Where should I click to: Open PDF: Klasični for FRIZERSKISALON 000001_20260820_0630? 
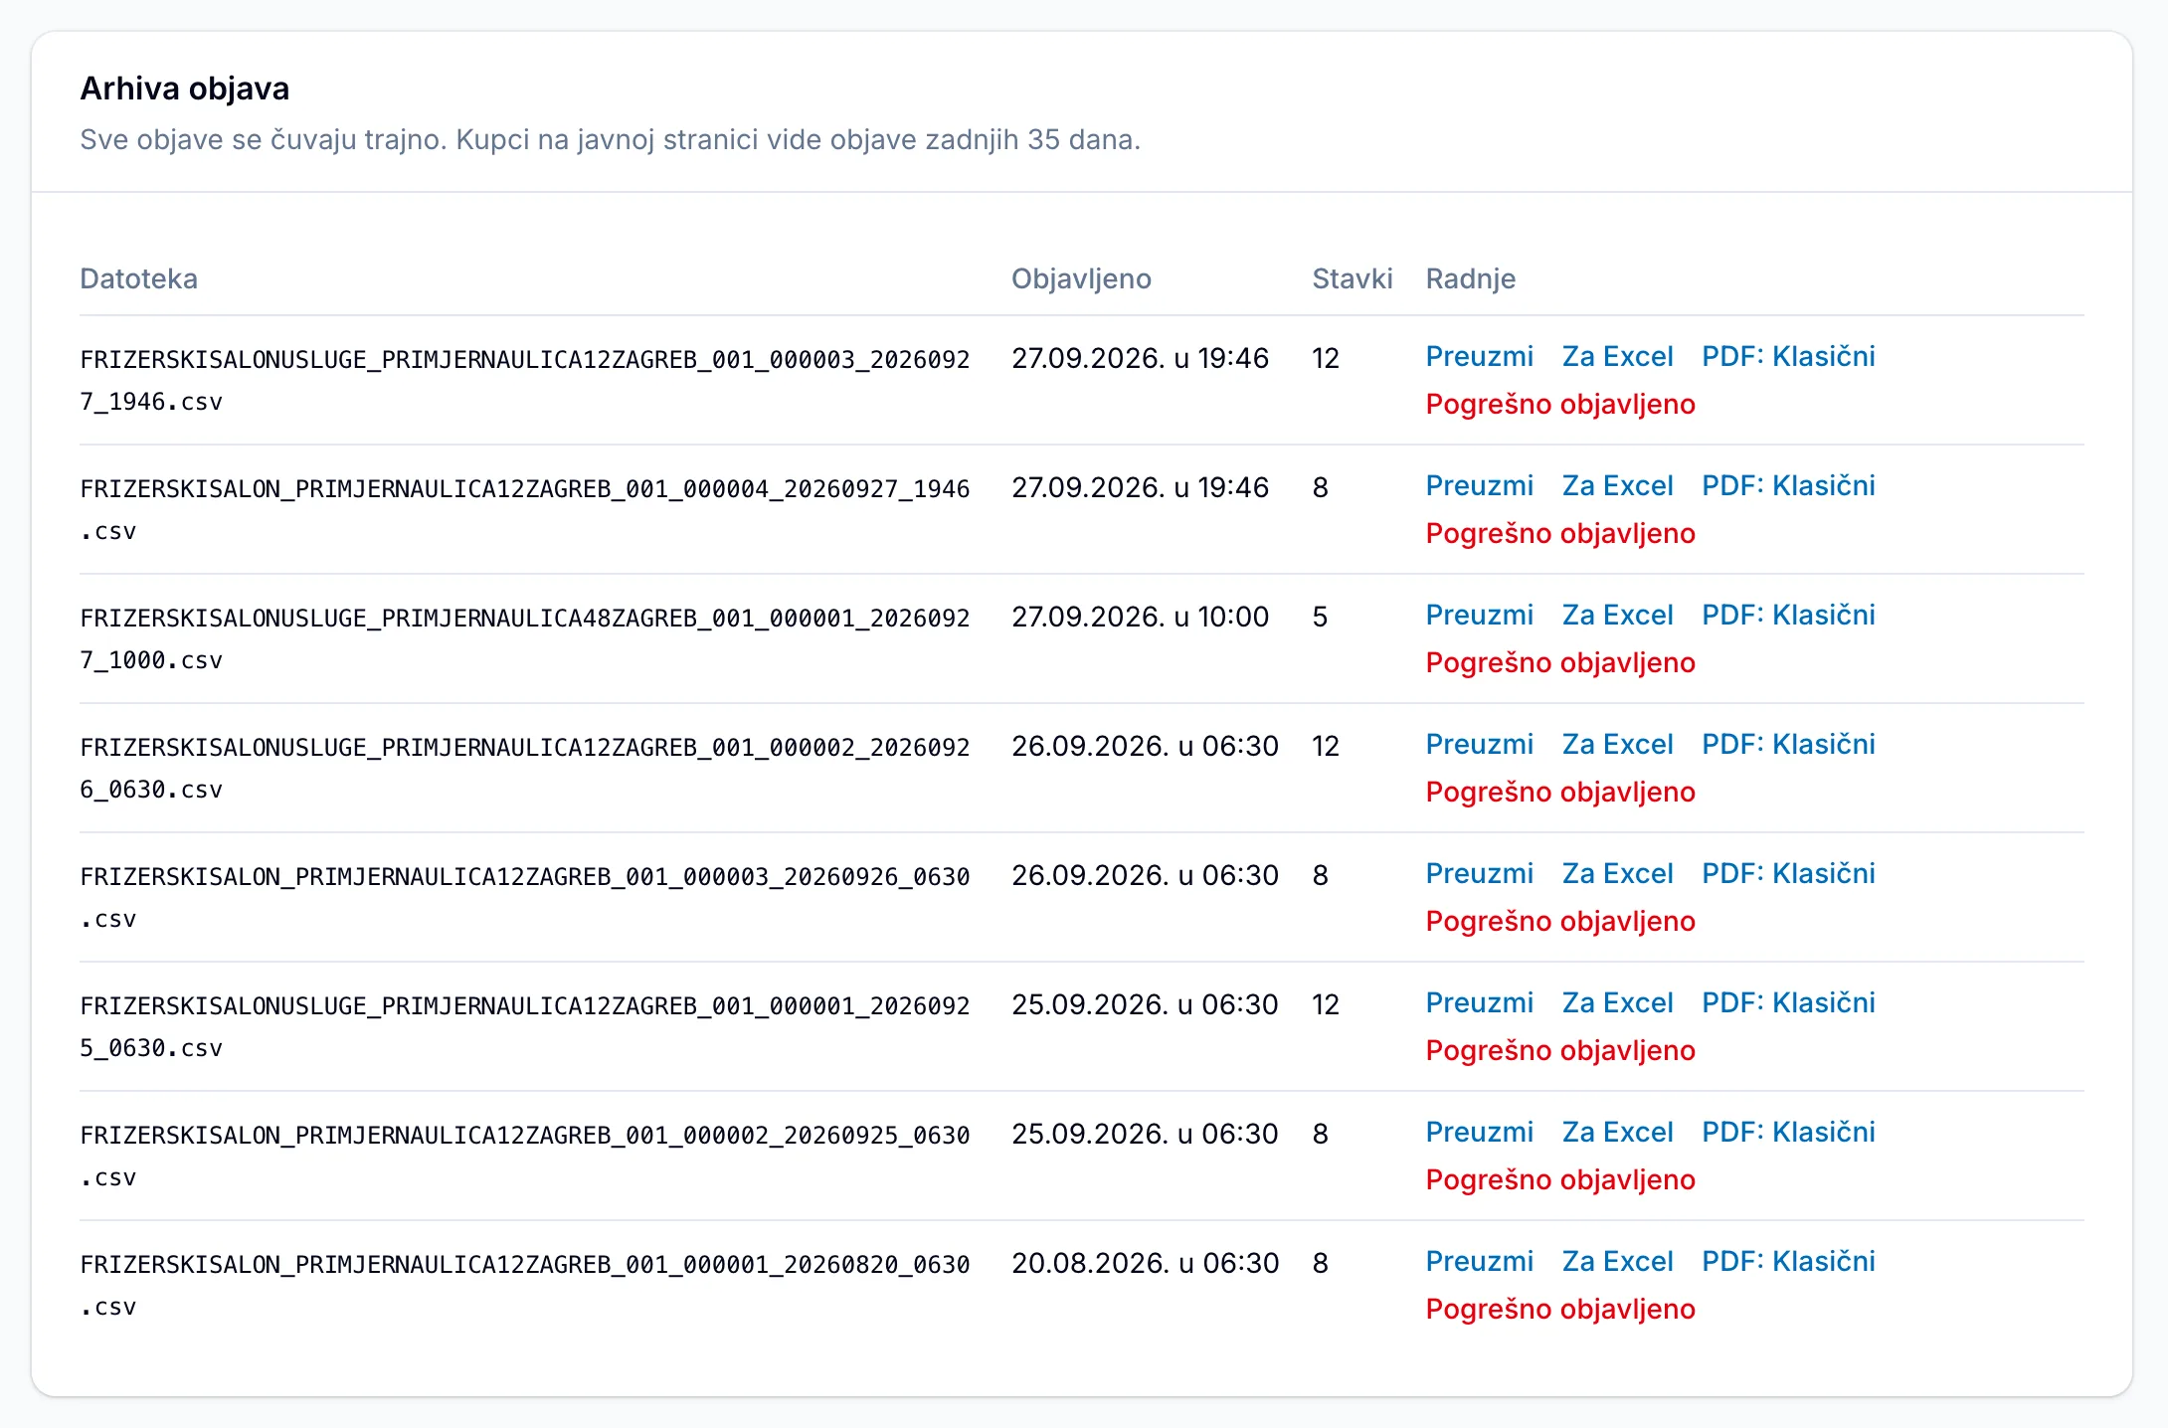point(1788,1261)
